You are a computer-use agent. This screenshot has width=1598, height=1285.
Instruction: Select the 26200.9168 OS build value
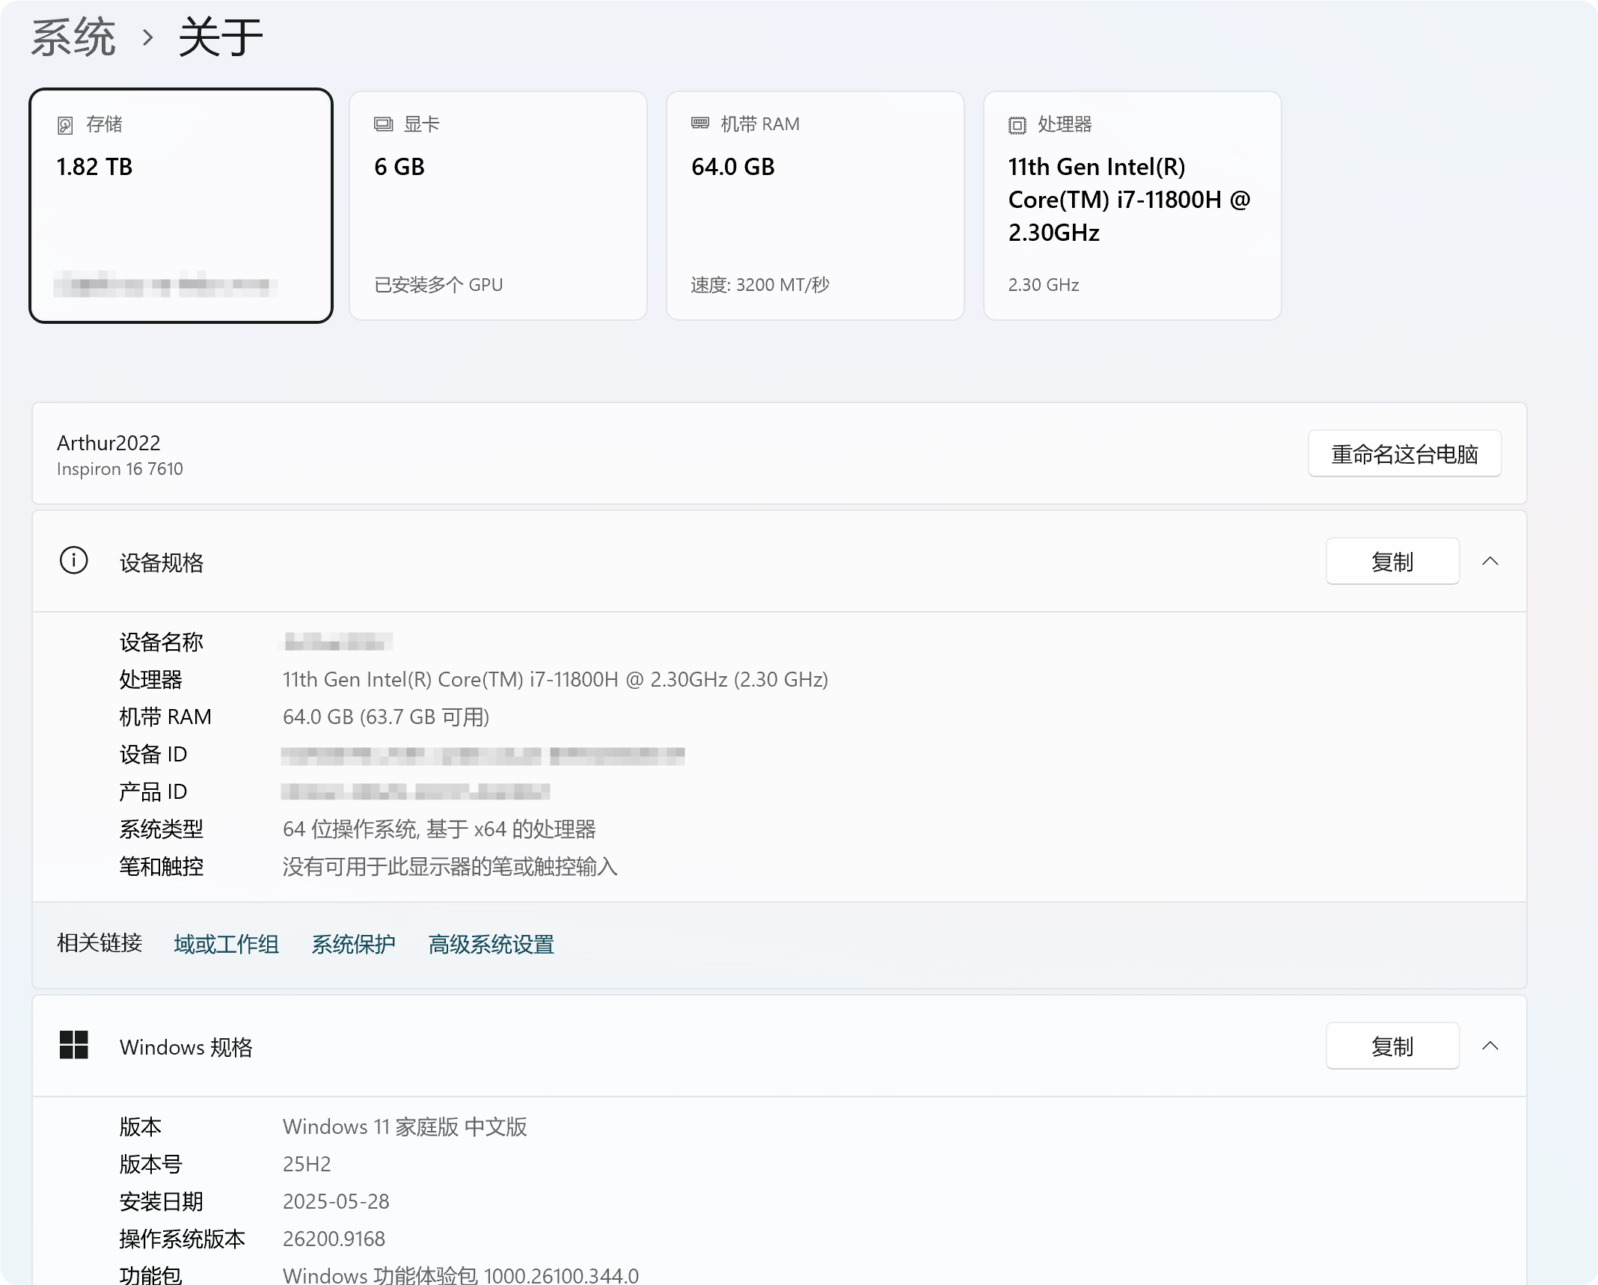tap(334, 1239)
